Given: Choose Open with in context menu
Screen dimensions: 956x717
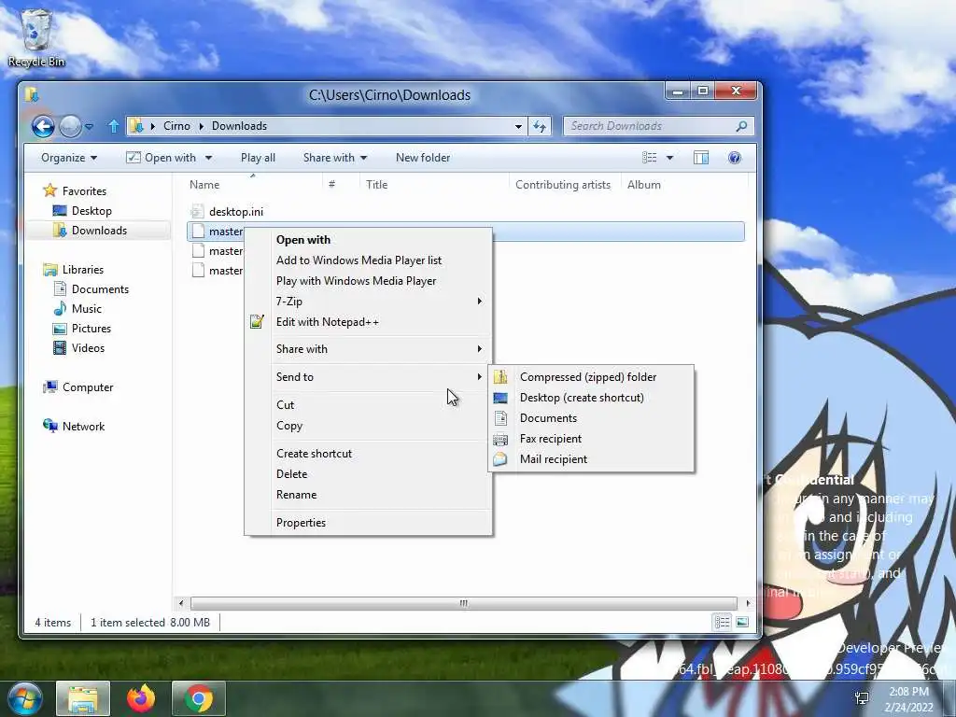Looking at the screenshot, I should 303,240.
